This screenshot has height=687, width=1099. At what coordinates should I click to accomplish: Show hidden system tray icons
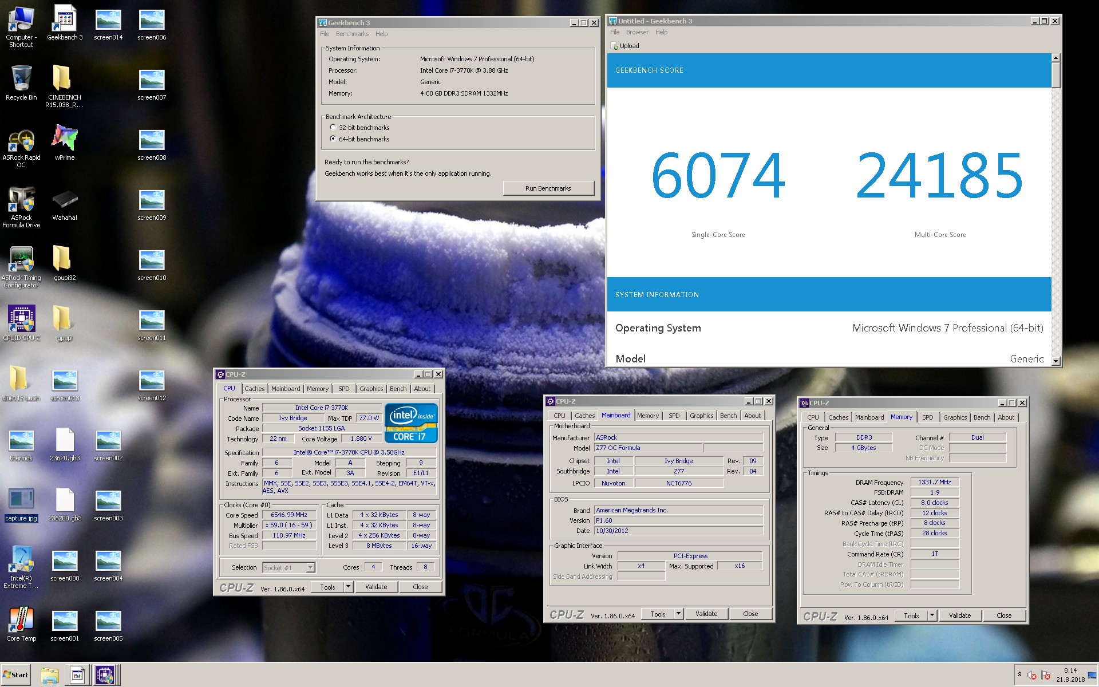[1019, 674]
